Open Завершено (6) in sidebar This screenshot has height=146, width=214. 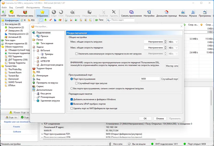14,31
